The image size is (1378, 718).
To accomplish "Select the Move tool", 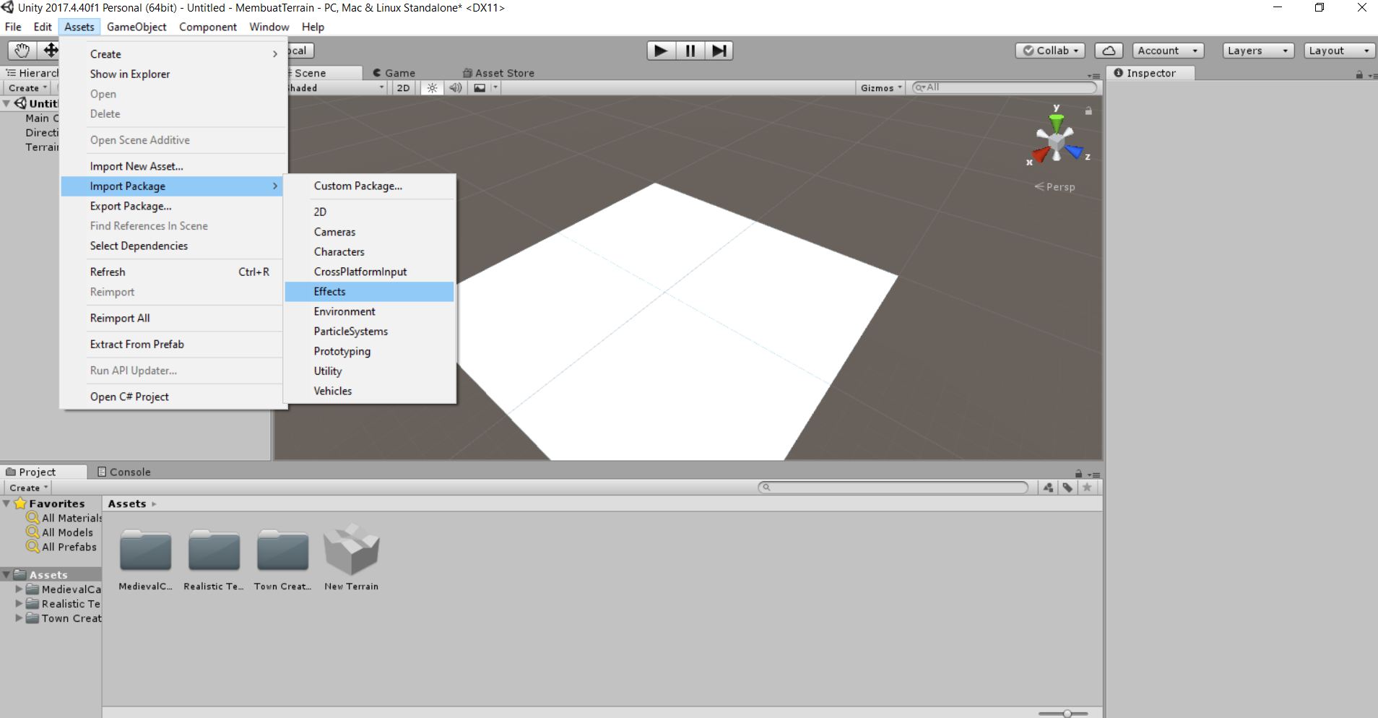I will 50,50.
